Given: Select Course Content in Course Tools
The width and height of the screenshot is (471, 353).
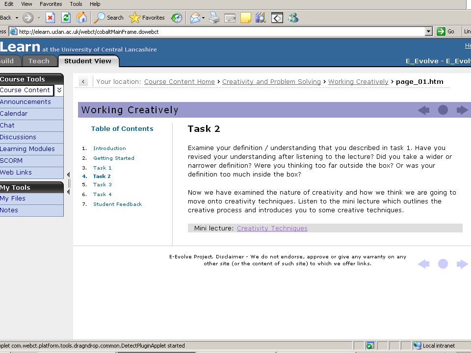Looking at the screenshot, I should (26, 90).
